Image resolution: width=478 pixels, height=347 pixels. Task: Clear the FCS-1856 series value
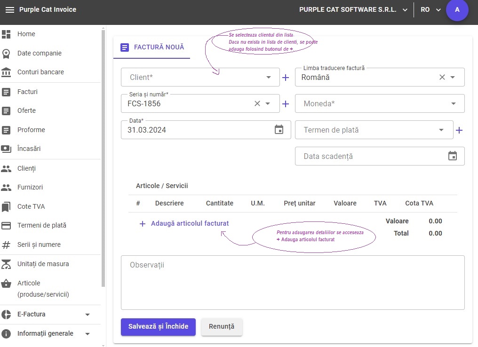coord(257,103)
